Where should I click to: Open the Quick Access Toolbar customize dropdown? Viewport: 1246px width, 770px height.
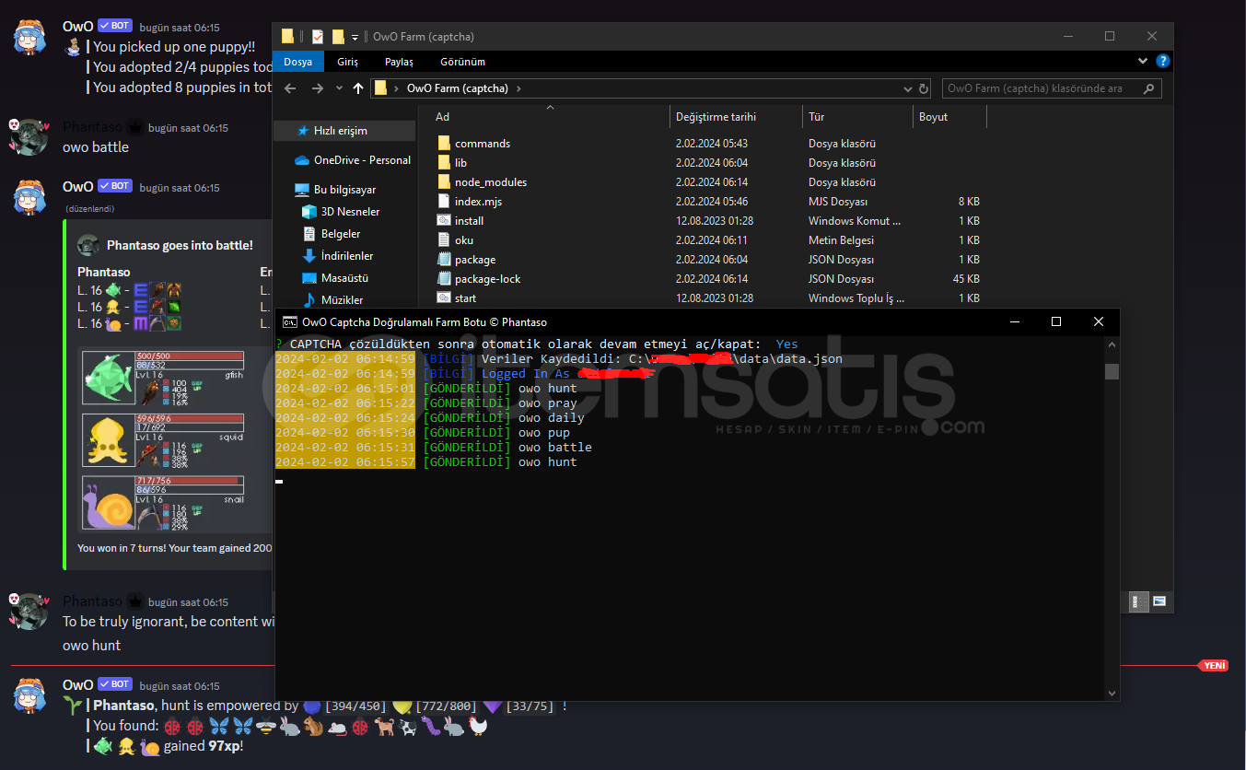pyautogui.click(x=355, y=37)
